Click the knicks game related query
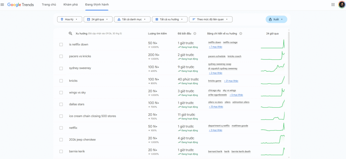This screenshot has height=159, width=346. point(215,81)
